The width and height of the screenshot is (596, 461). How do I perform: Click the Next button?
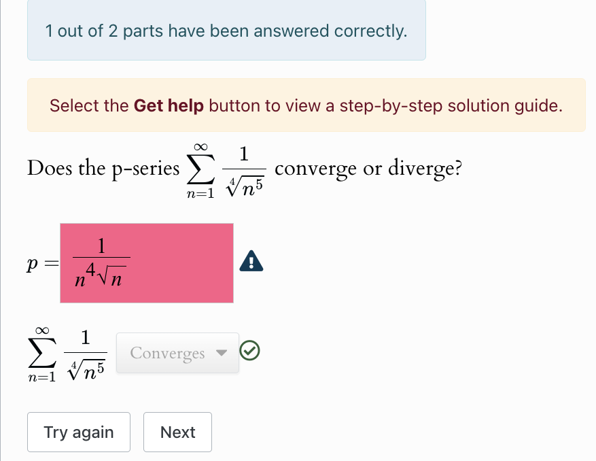point(177,432)
